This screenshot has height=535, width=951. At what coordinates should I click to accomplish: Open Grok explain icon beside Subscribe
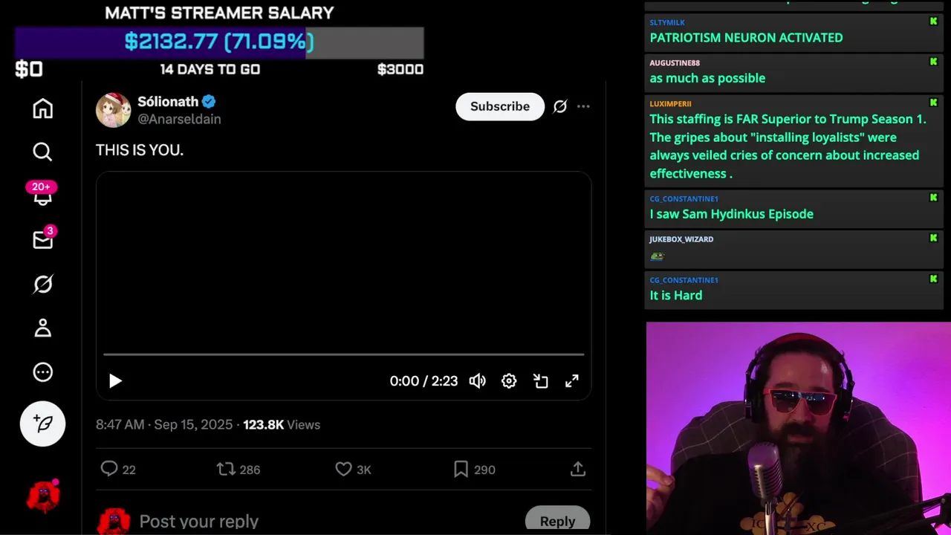[x=560, y=106]
